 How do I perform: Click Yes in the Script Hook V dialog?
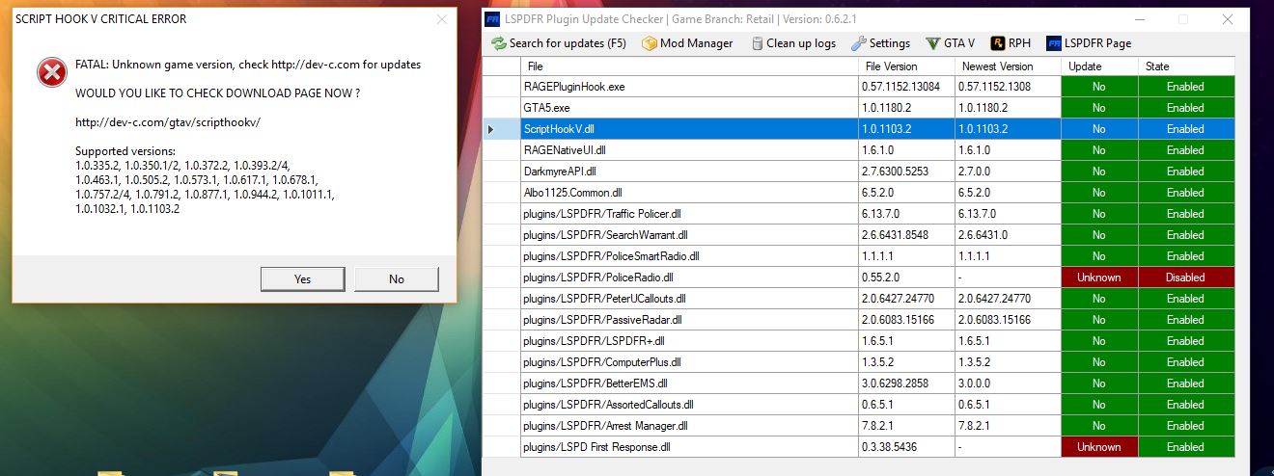(302, 278)
